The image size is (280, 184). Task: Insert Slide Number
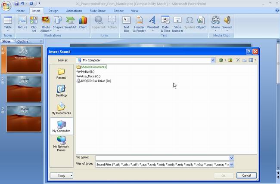177,24
